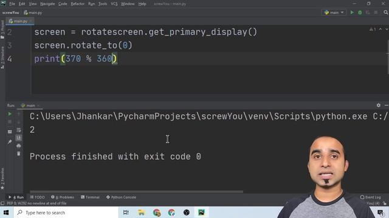Click the stop icon in the top toolbar
The image size is (389, 218).
pyautogui.click(x=376, y=12)
